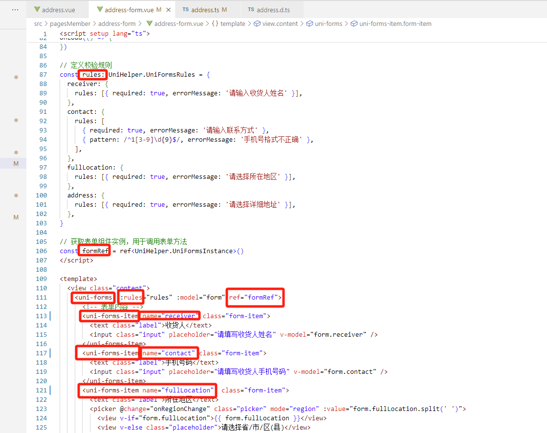Screen dimensions: 547x433
Task: Click 'v-model="form.receiver"' on line 115
Action: [x=323, y=334]
